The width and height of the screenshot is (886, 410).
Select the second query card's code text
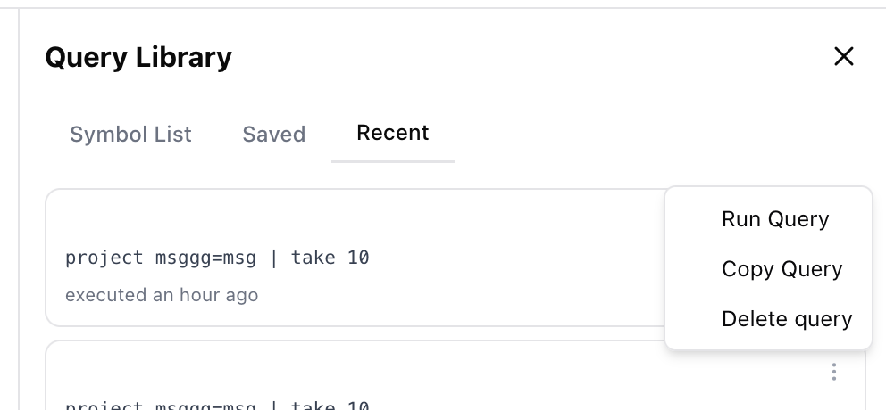coord(217,405)
